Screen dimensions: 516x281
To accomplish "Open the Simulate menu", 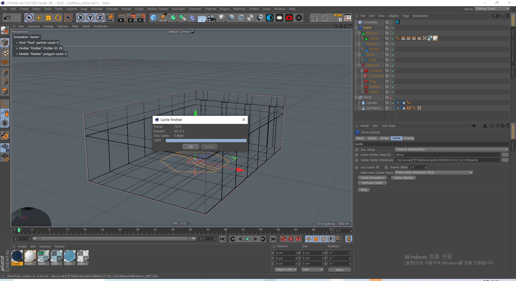I will tap(112, 9).
